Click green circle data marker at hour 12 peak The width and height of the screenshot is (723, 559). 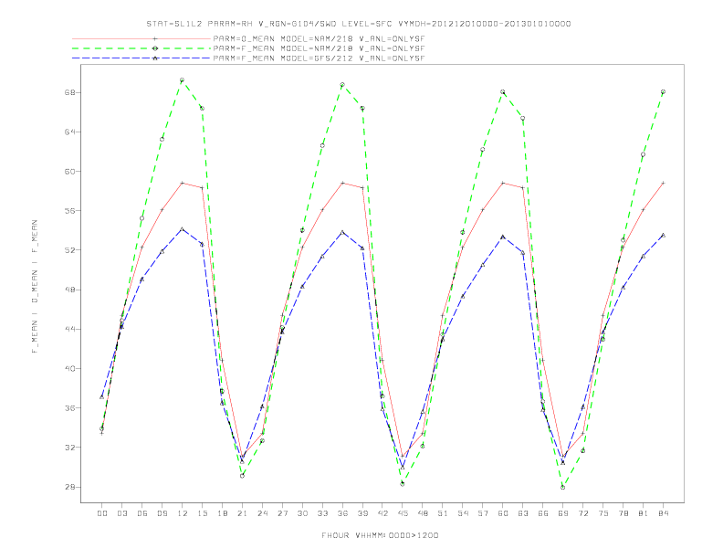click(183, 80)
